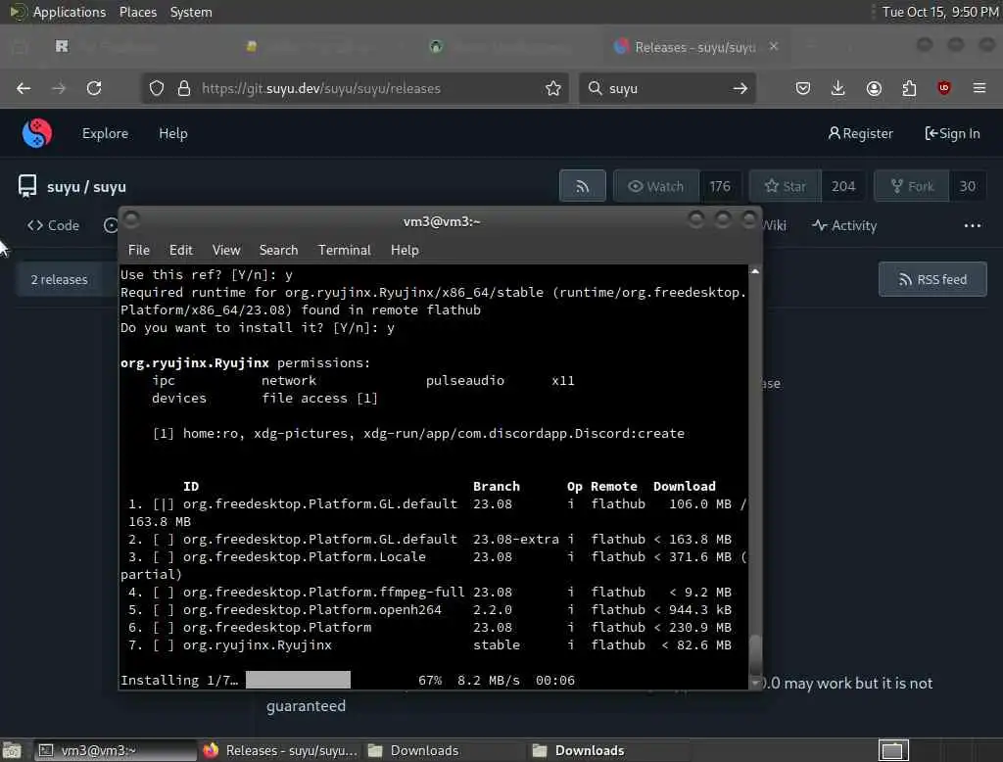1003x762 pixels.
Task: Click the org.freedesktop.Platform.openh264 row
Action: 430,610
